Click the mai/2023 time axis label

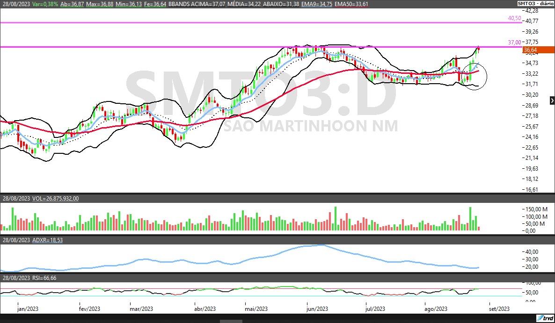pyautogui.click(x=256, y=309)
